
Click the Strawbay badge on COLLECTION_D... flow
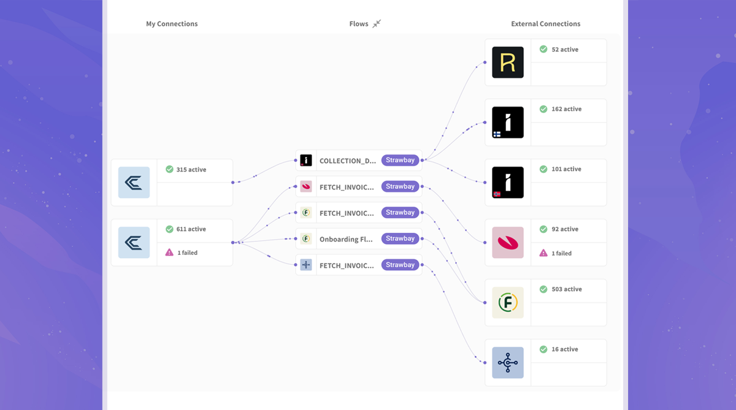click(400, 161)
